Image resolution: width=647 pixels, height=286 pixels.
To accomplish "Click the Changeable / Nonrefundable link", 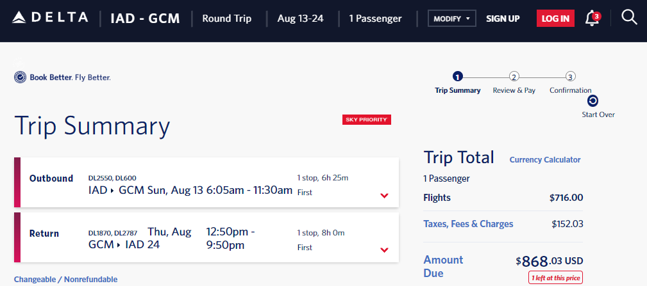I will point(65,280).
